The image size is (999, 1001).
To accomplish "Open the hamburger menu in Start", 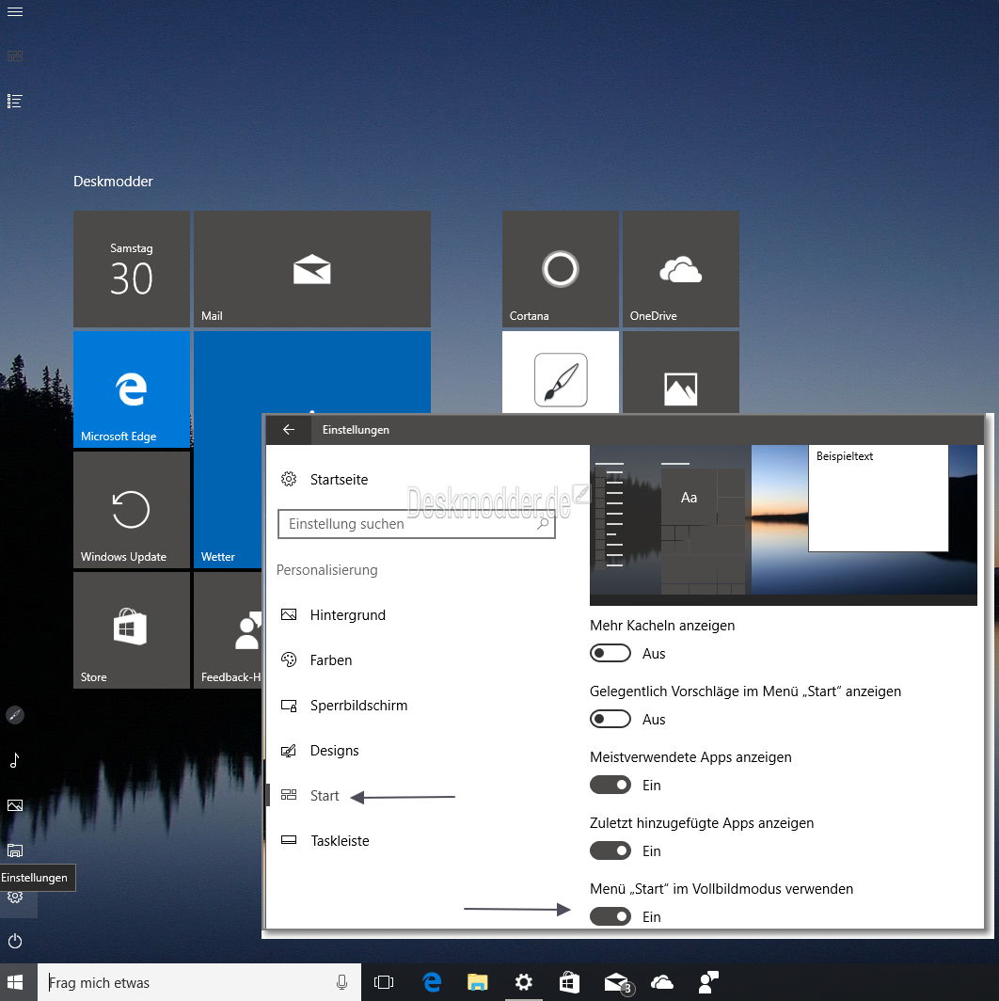I will click(15, 11).
